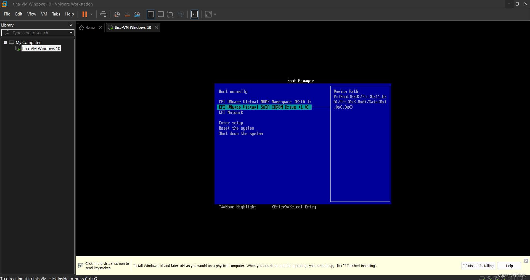Toggle the thumbnail bar view icon
This screenshot has width=530, height=280.
(161, 14)
